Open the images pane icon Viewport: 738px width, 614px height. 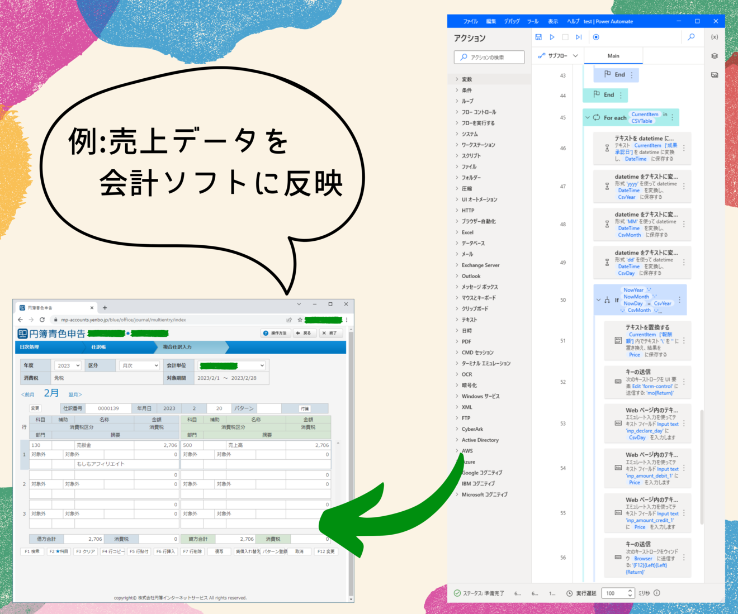coord(715,75)
